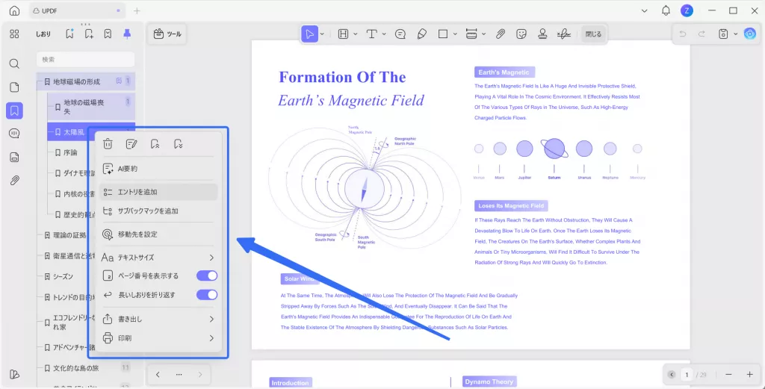The height and width of the screenshot is (389, 765).
Task: Click the ツール button
Action: pyautogui.click(x=167, y=34)
